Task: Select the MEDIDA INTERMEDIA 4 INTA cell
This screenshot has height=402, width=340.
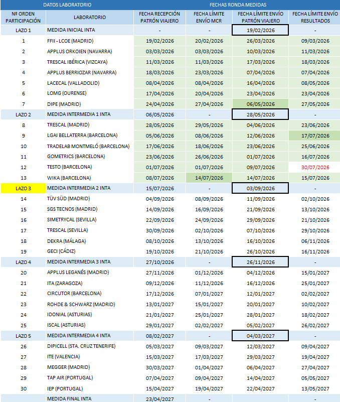Action: (90, 336)
